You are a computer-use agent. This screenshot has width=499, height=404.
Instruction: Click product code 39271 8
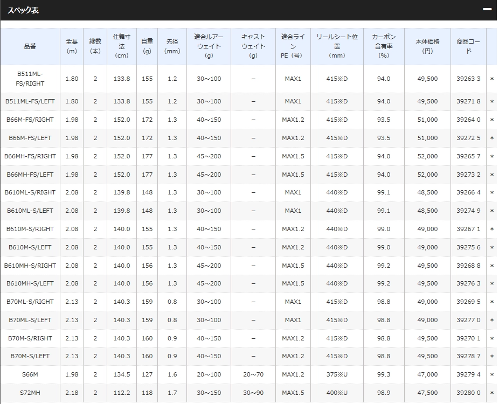coord(468,101)
